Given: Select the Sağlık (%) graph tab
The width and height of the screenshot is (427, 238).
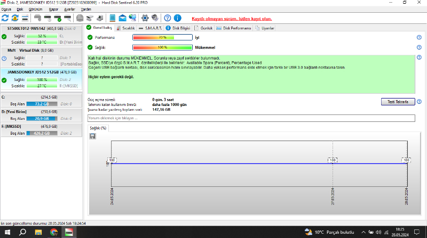Looking at the screenshot, I should (x=98, y=128).
